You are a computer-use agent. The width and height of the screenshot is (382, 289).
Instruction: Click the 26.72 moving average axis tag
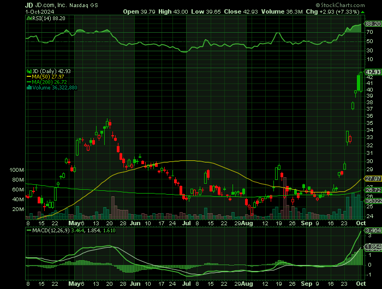(x=373, y=190)
